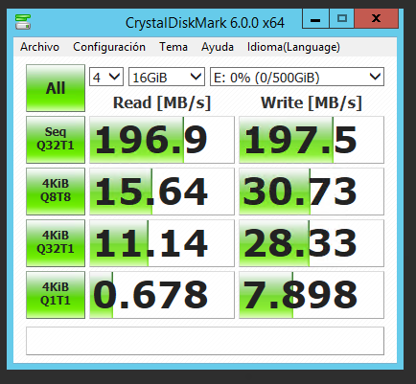This screenshot has width=416, height=384.
Task: Open the Configuración menu
Action: tap(109, 47)
